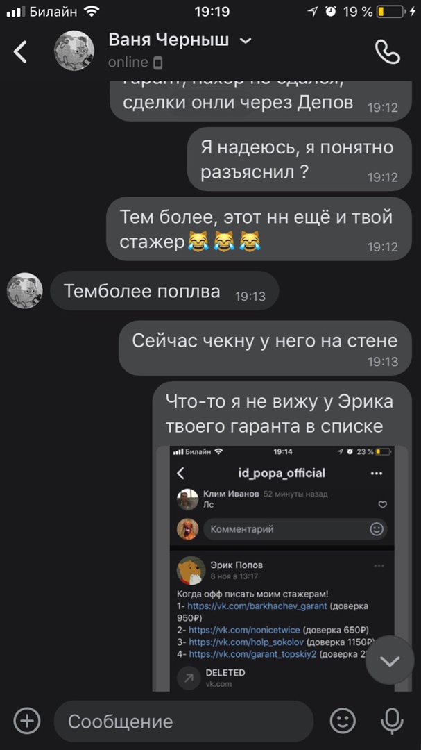This screenshot has height=750, width=421.
Task: Tap the Сообщение message input field
Action: (184, 721)
